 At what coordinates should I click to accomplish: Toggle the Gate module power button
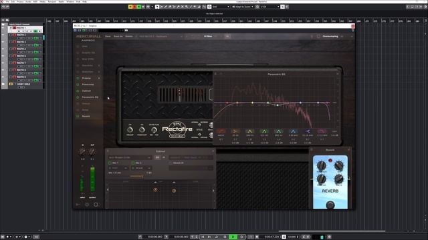point(78,46)
